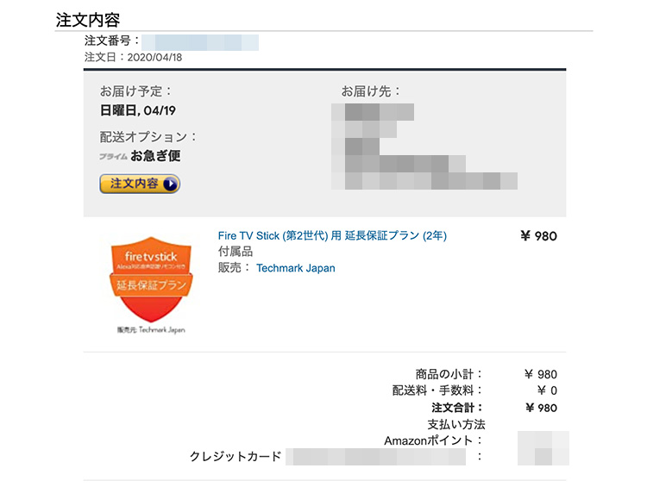The height and width of the screenshot is (487, 647).
Task: Click the クレジットカード label
Action: pyautogui.click(x=236, y=456)
